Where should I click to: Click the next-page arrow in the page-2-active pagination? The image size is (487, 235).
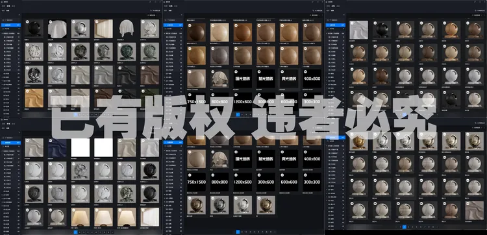[436, 227]
